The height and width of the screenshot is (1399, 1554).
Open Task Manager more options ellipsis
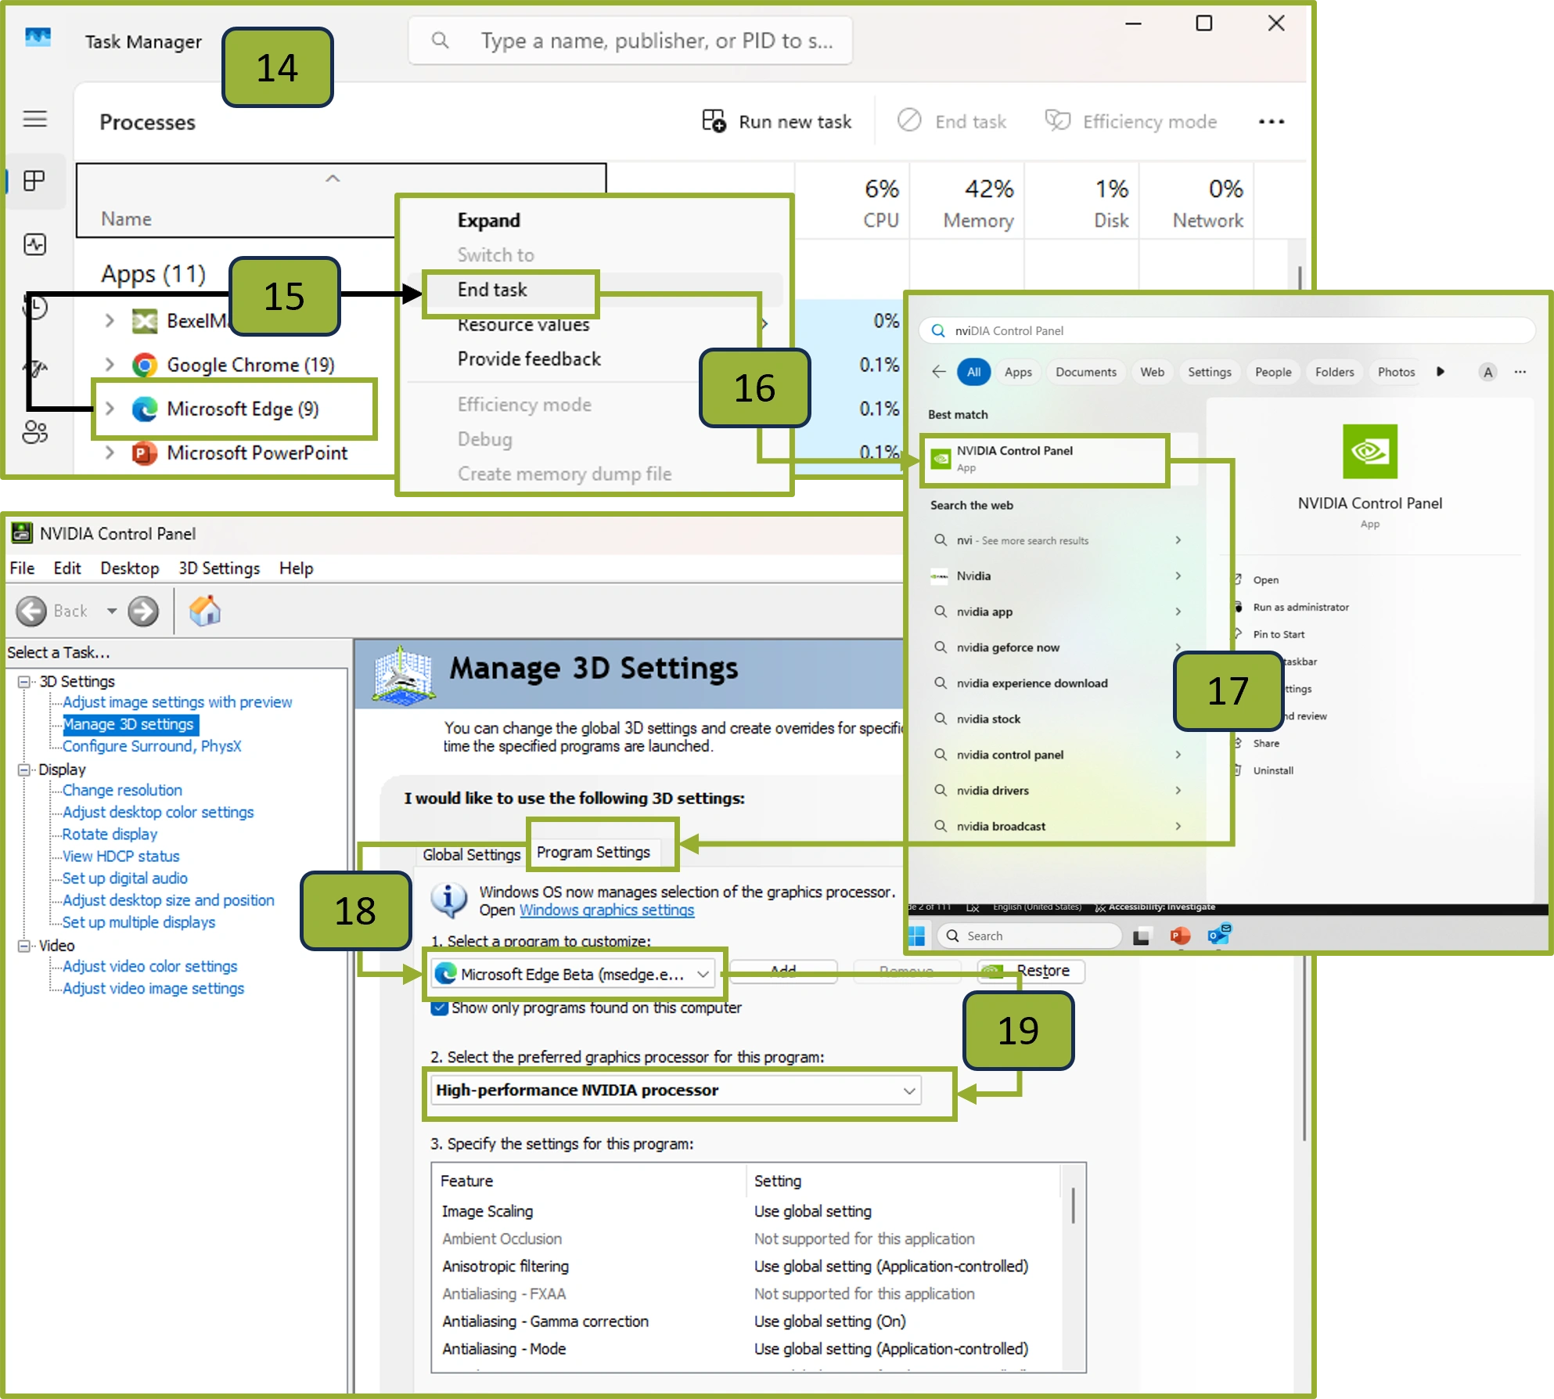pyautogui.click(x=1272, y=121)
